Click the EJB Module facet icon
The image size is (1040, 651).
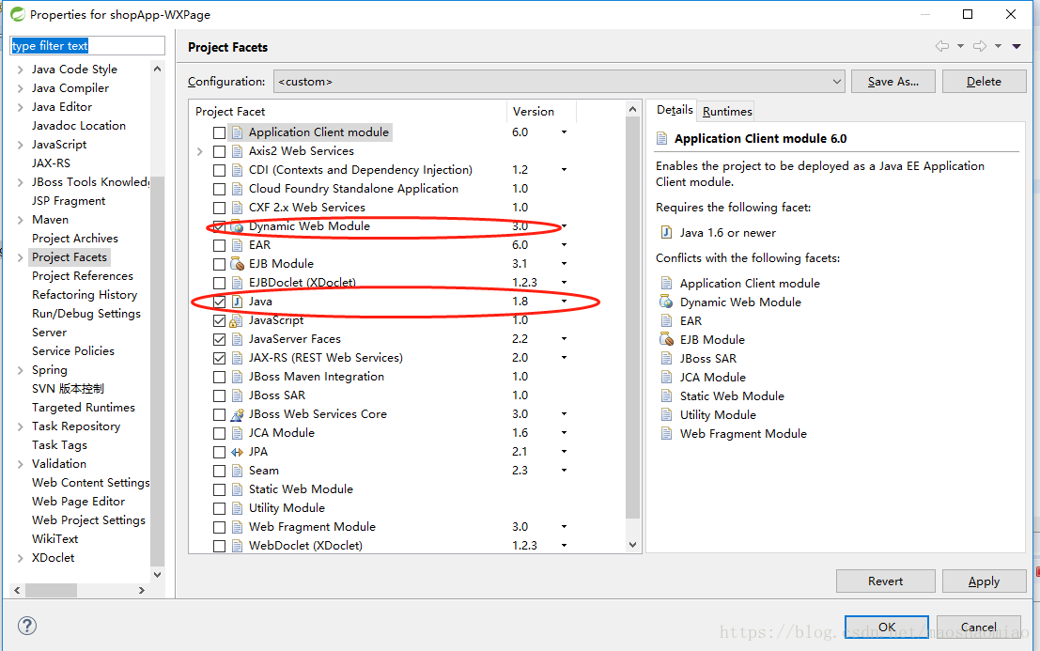pos(237,264)
